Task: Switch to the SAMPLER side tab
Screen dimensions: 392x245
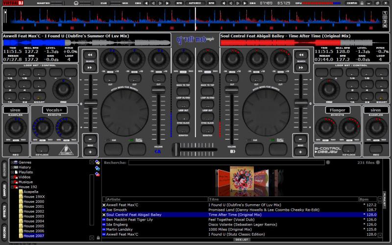Action: tap(4, 192)
